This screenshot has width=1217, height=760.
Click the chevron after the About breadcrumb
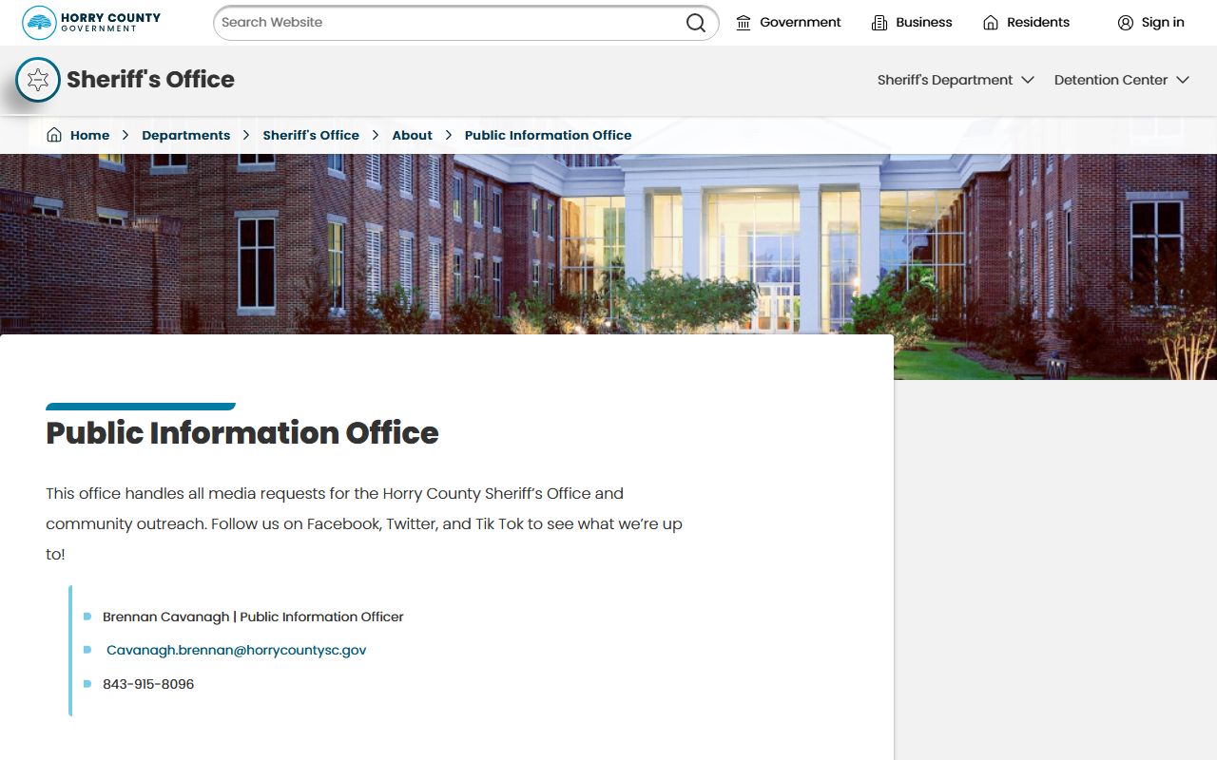coord(449,135)
